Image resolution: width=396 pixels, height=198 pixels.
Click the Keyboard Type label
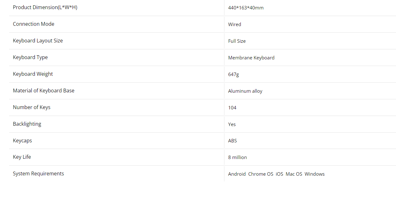[30, 57]
